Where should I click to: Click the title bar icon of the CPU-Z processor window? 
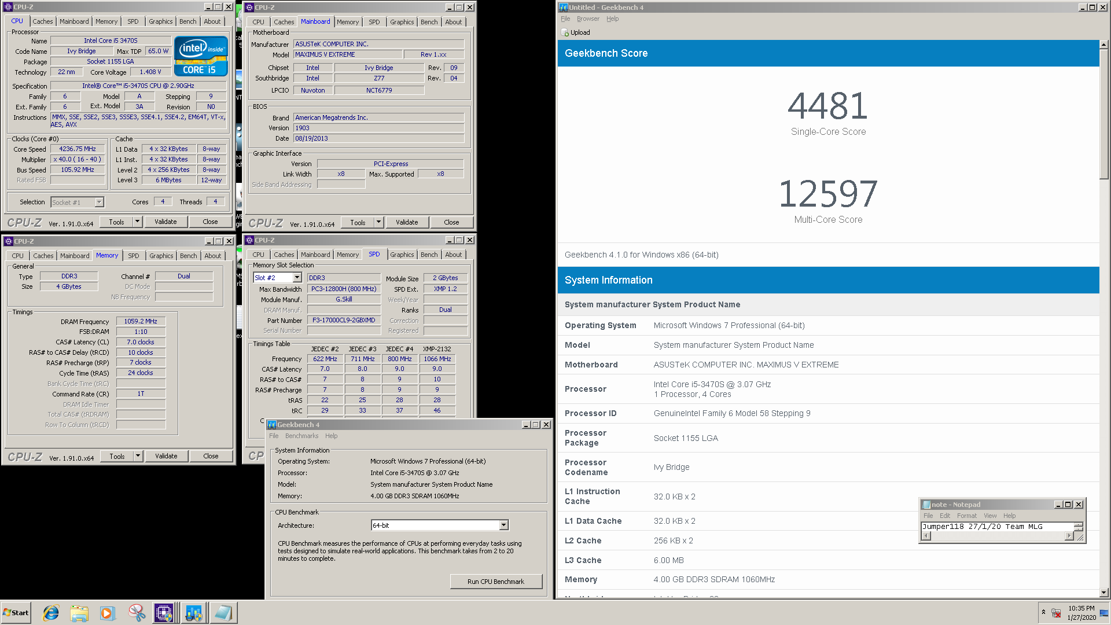pyautogui.click(x=8, y=7)
